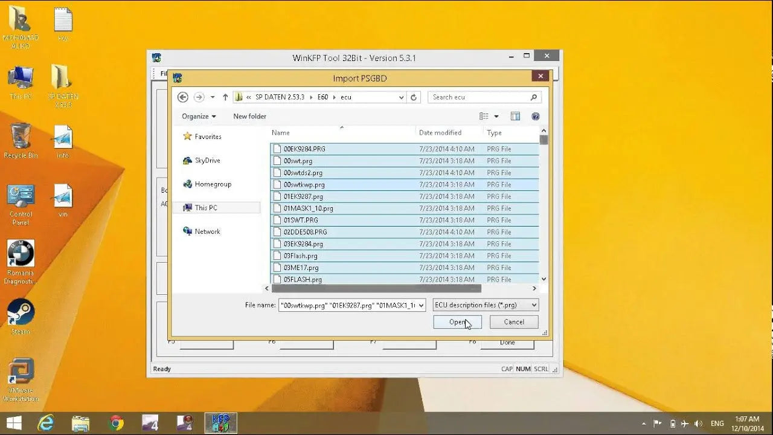Screen dimensions: 773x435
Task: Open the BMW Romania Diagnostic shortcut
Action: click(x=21, y=262)
